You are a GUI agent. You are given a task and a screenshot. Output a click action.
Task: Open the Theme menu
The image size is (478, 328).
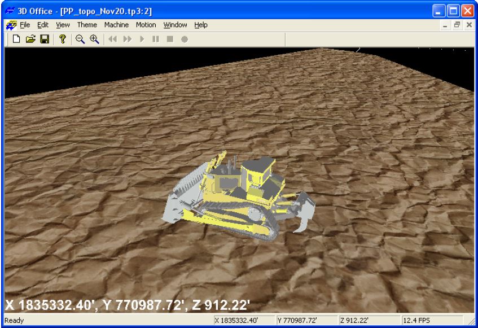[x=87, y=25]
